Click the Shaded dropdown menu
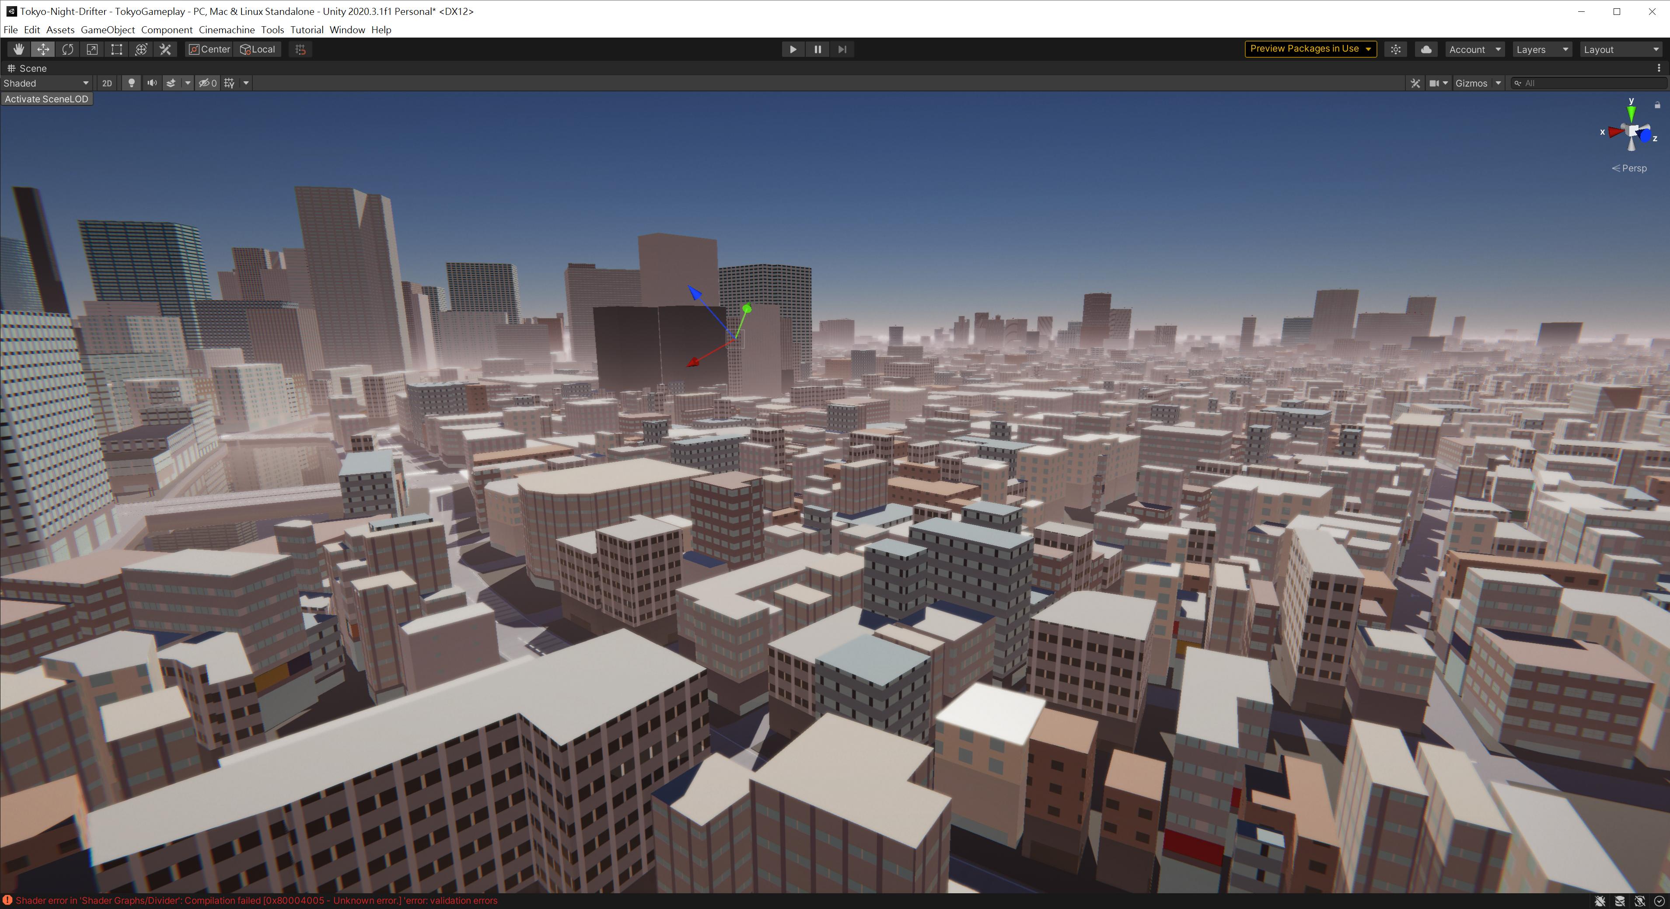The width and height of the screenshot is (1670, 909). click(x=45, y=83)
